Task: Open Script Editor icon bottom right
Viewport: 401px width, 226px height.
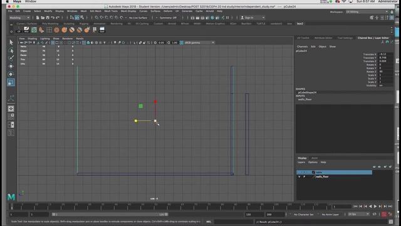Action: click(x=391, y=222)
